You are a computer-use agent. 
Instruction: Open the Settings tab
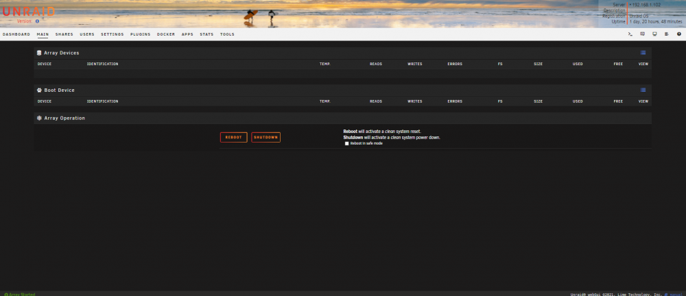coord(113,34)
